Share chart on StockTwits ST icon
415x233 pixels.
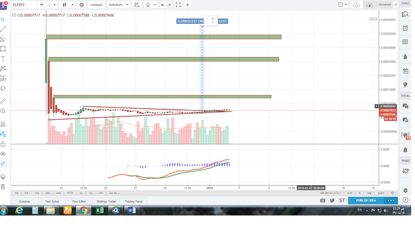coord(342,201)
